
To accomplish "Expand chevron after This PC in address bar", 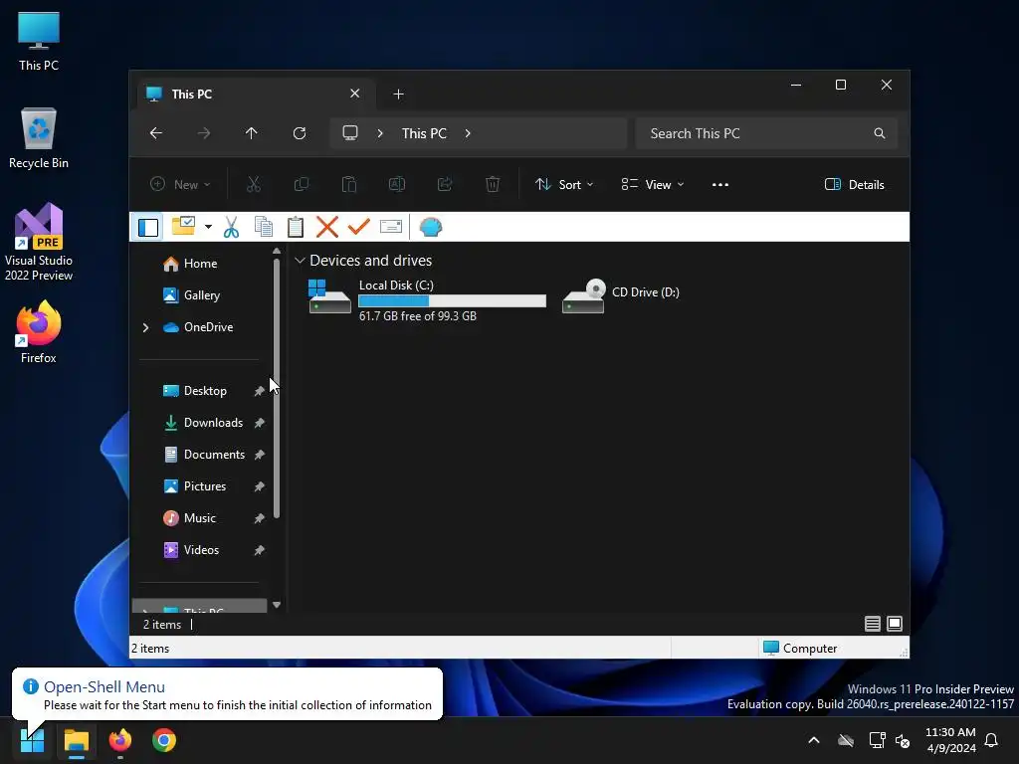I will (468, 133).
